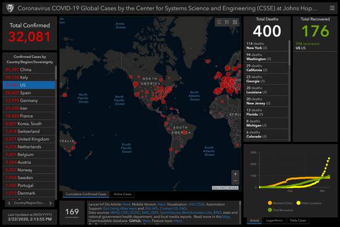This screenshot has height=227, width=340.
Task: Switch to Cumulative Confirmed Cases tab
Action: pyautogui.click(x=86, y=194)
